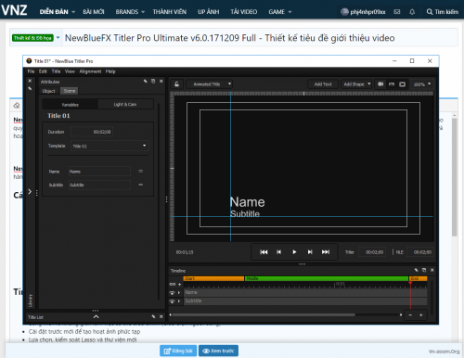The height and width of the screenshot is (358, 464).
Task: Click the red playhead marker on timeline
Action: point(410,283)
